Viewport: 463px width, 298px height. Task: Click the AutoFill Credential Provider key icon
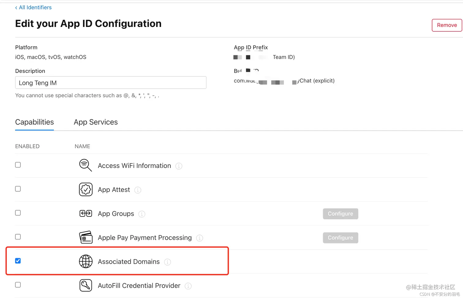86,285
